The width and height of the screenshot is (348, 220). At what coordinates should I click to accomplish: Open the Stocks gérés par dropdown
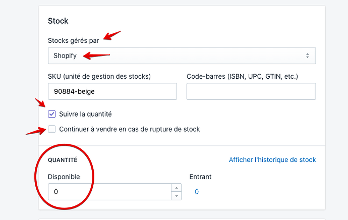pos(182,56)
